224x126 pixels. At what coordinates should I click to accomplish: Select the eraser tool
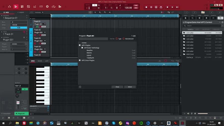[x=100, y=12]
